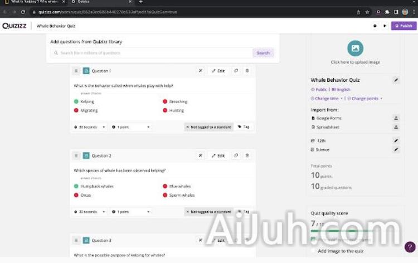Click the Question 2 magic wand icon
418x263 pixels.
200,155
